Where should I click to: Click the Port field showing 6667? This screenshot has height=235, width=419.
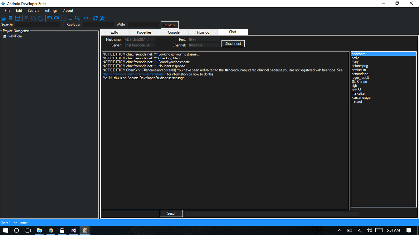[204, 40]
